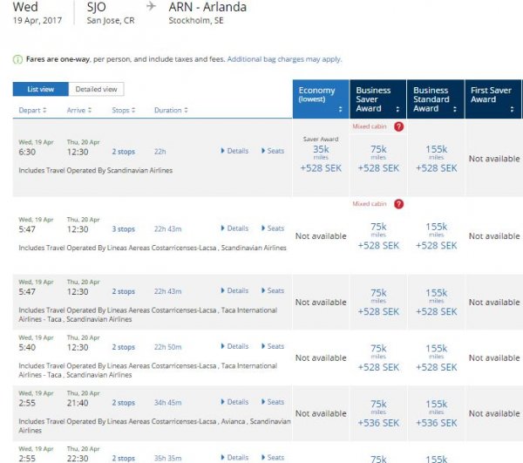Open the 3 stops link
Image resolution: width=523 pixels, height=463 pixels.
pyautogui.click(x=123, y=229)
